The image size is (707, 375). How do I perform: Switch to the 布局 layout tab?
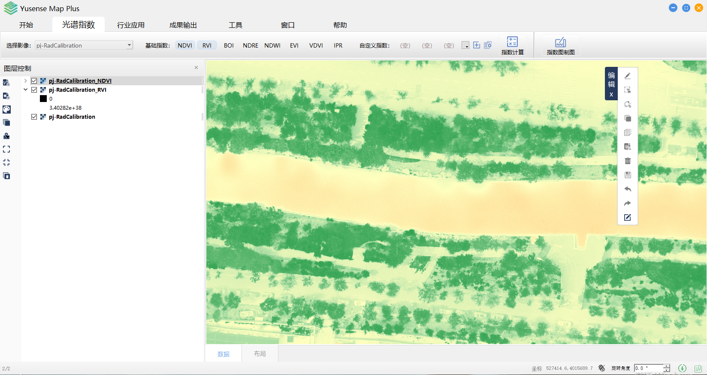tap(260, 354)
